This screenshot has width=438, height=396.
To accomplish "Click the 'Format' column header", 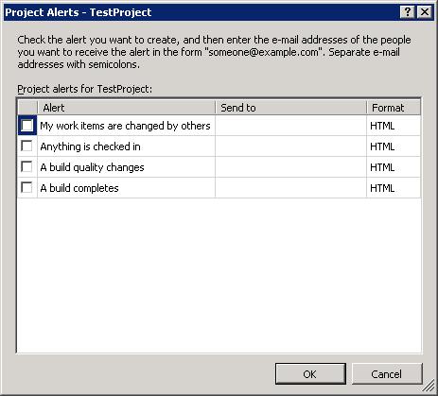I will point(394,108).
